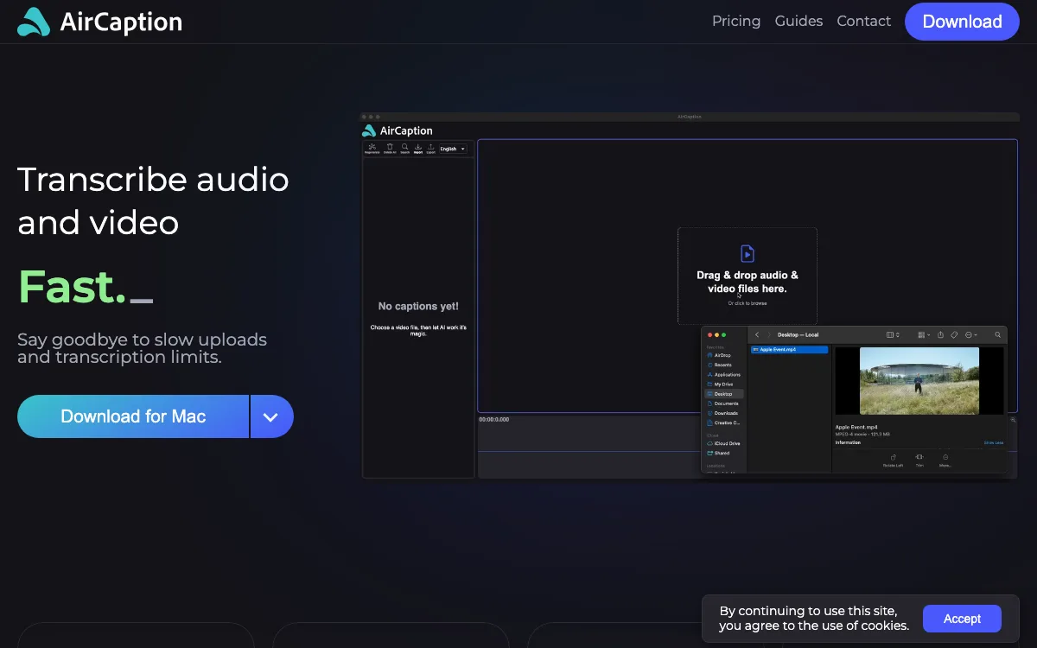Click Rotate Left in Finder preview
This screenshot has height=648, width=1037.
point(893,460)
